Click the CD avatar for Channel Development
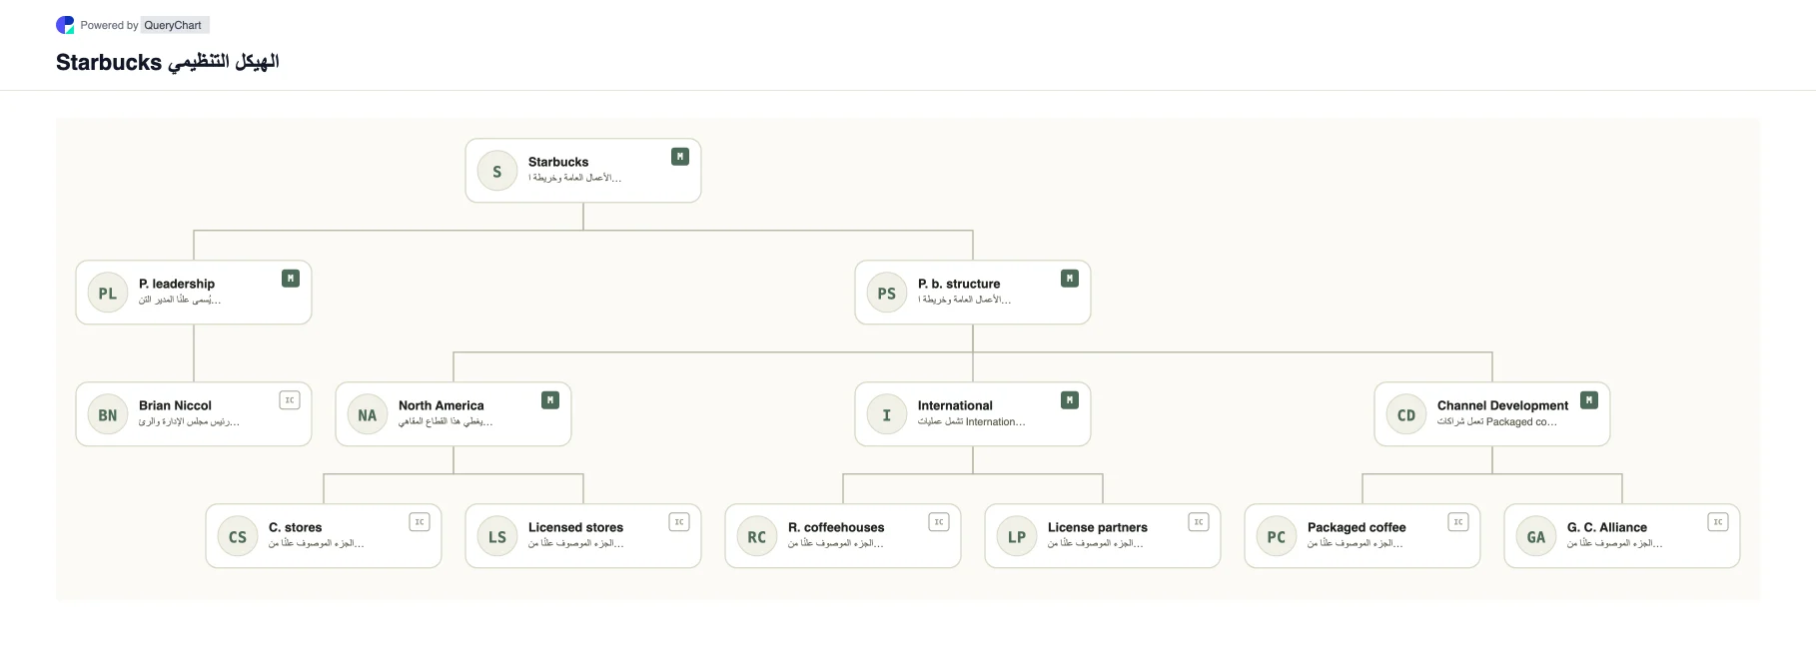This screenshot has height=657, width=1816. point(1406,415)
